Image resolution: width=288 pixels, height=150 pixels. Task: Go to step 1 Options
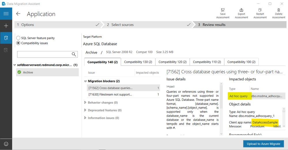[x=57, y=25]
